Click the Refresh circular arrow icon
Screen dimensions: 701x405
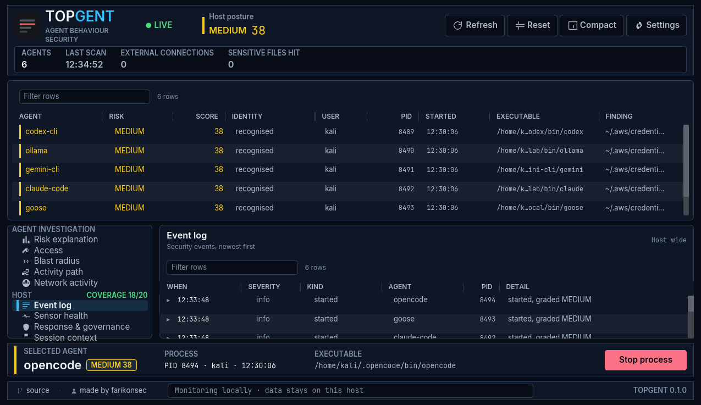coord(457,25)
